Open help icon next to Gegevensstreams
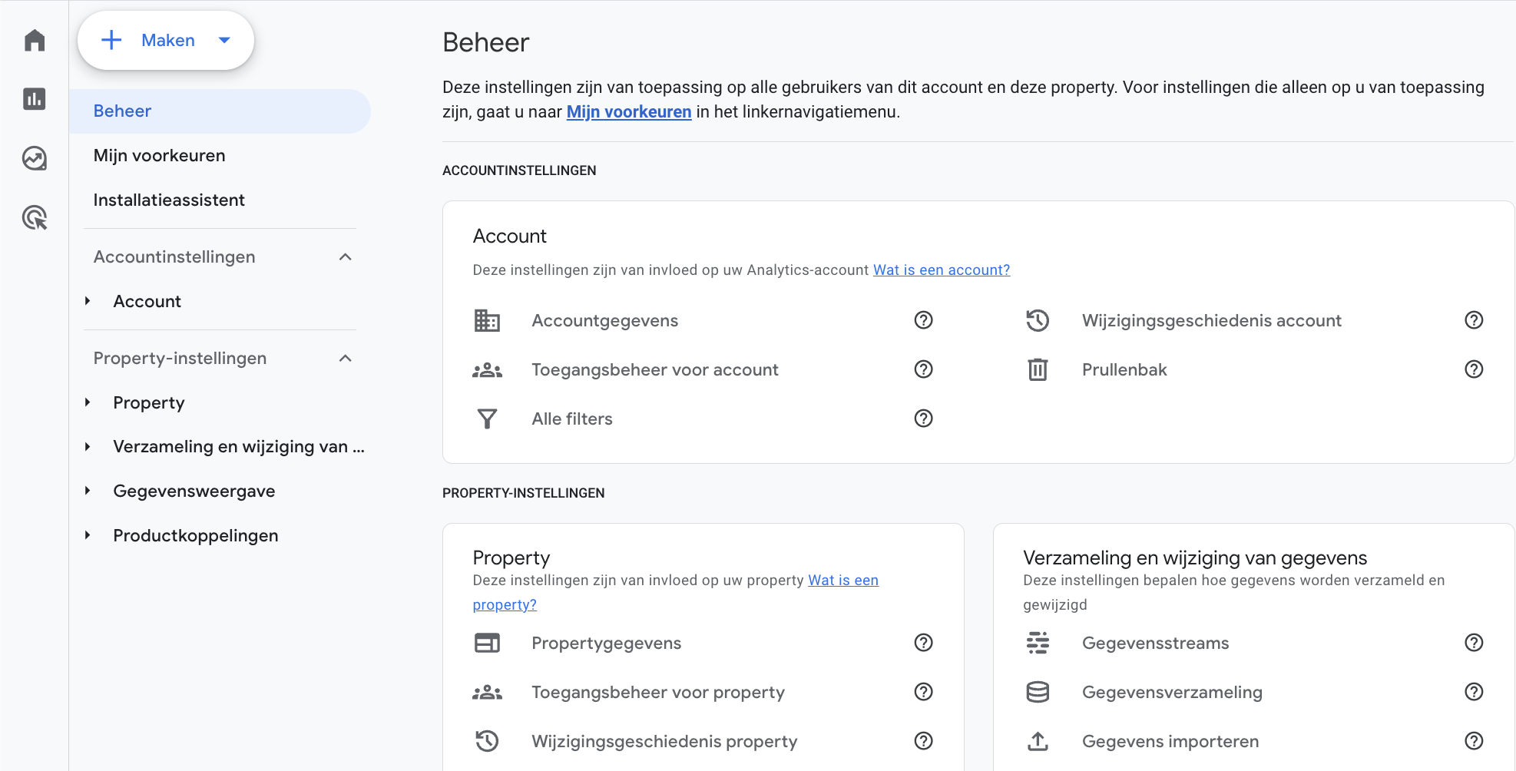Screen dimensions: 1516x771 pos(1474,643)
